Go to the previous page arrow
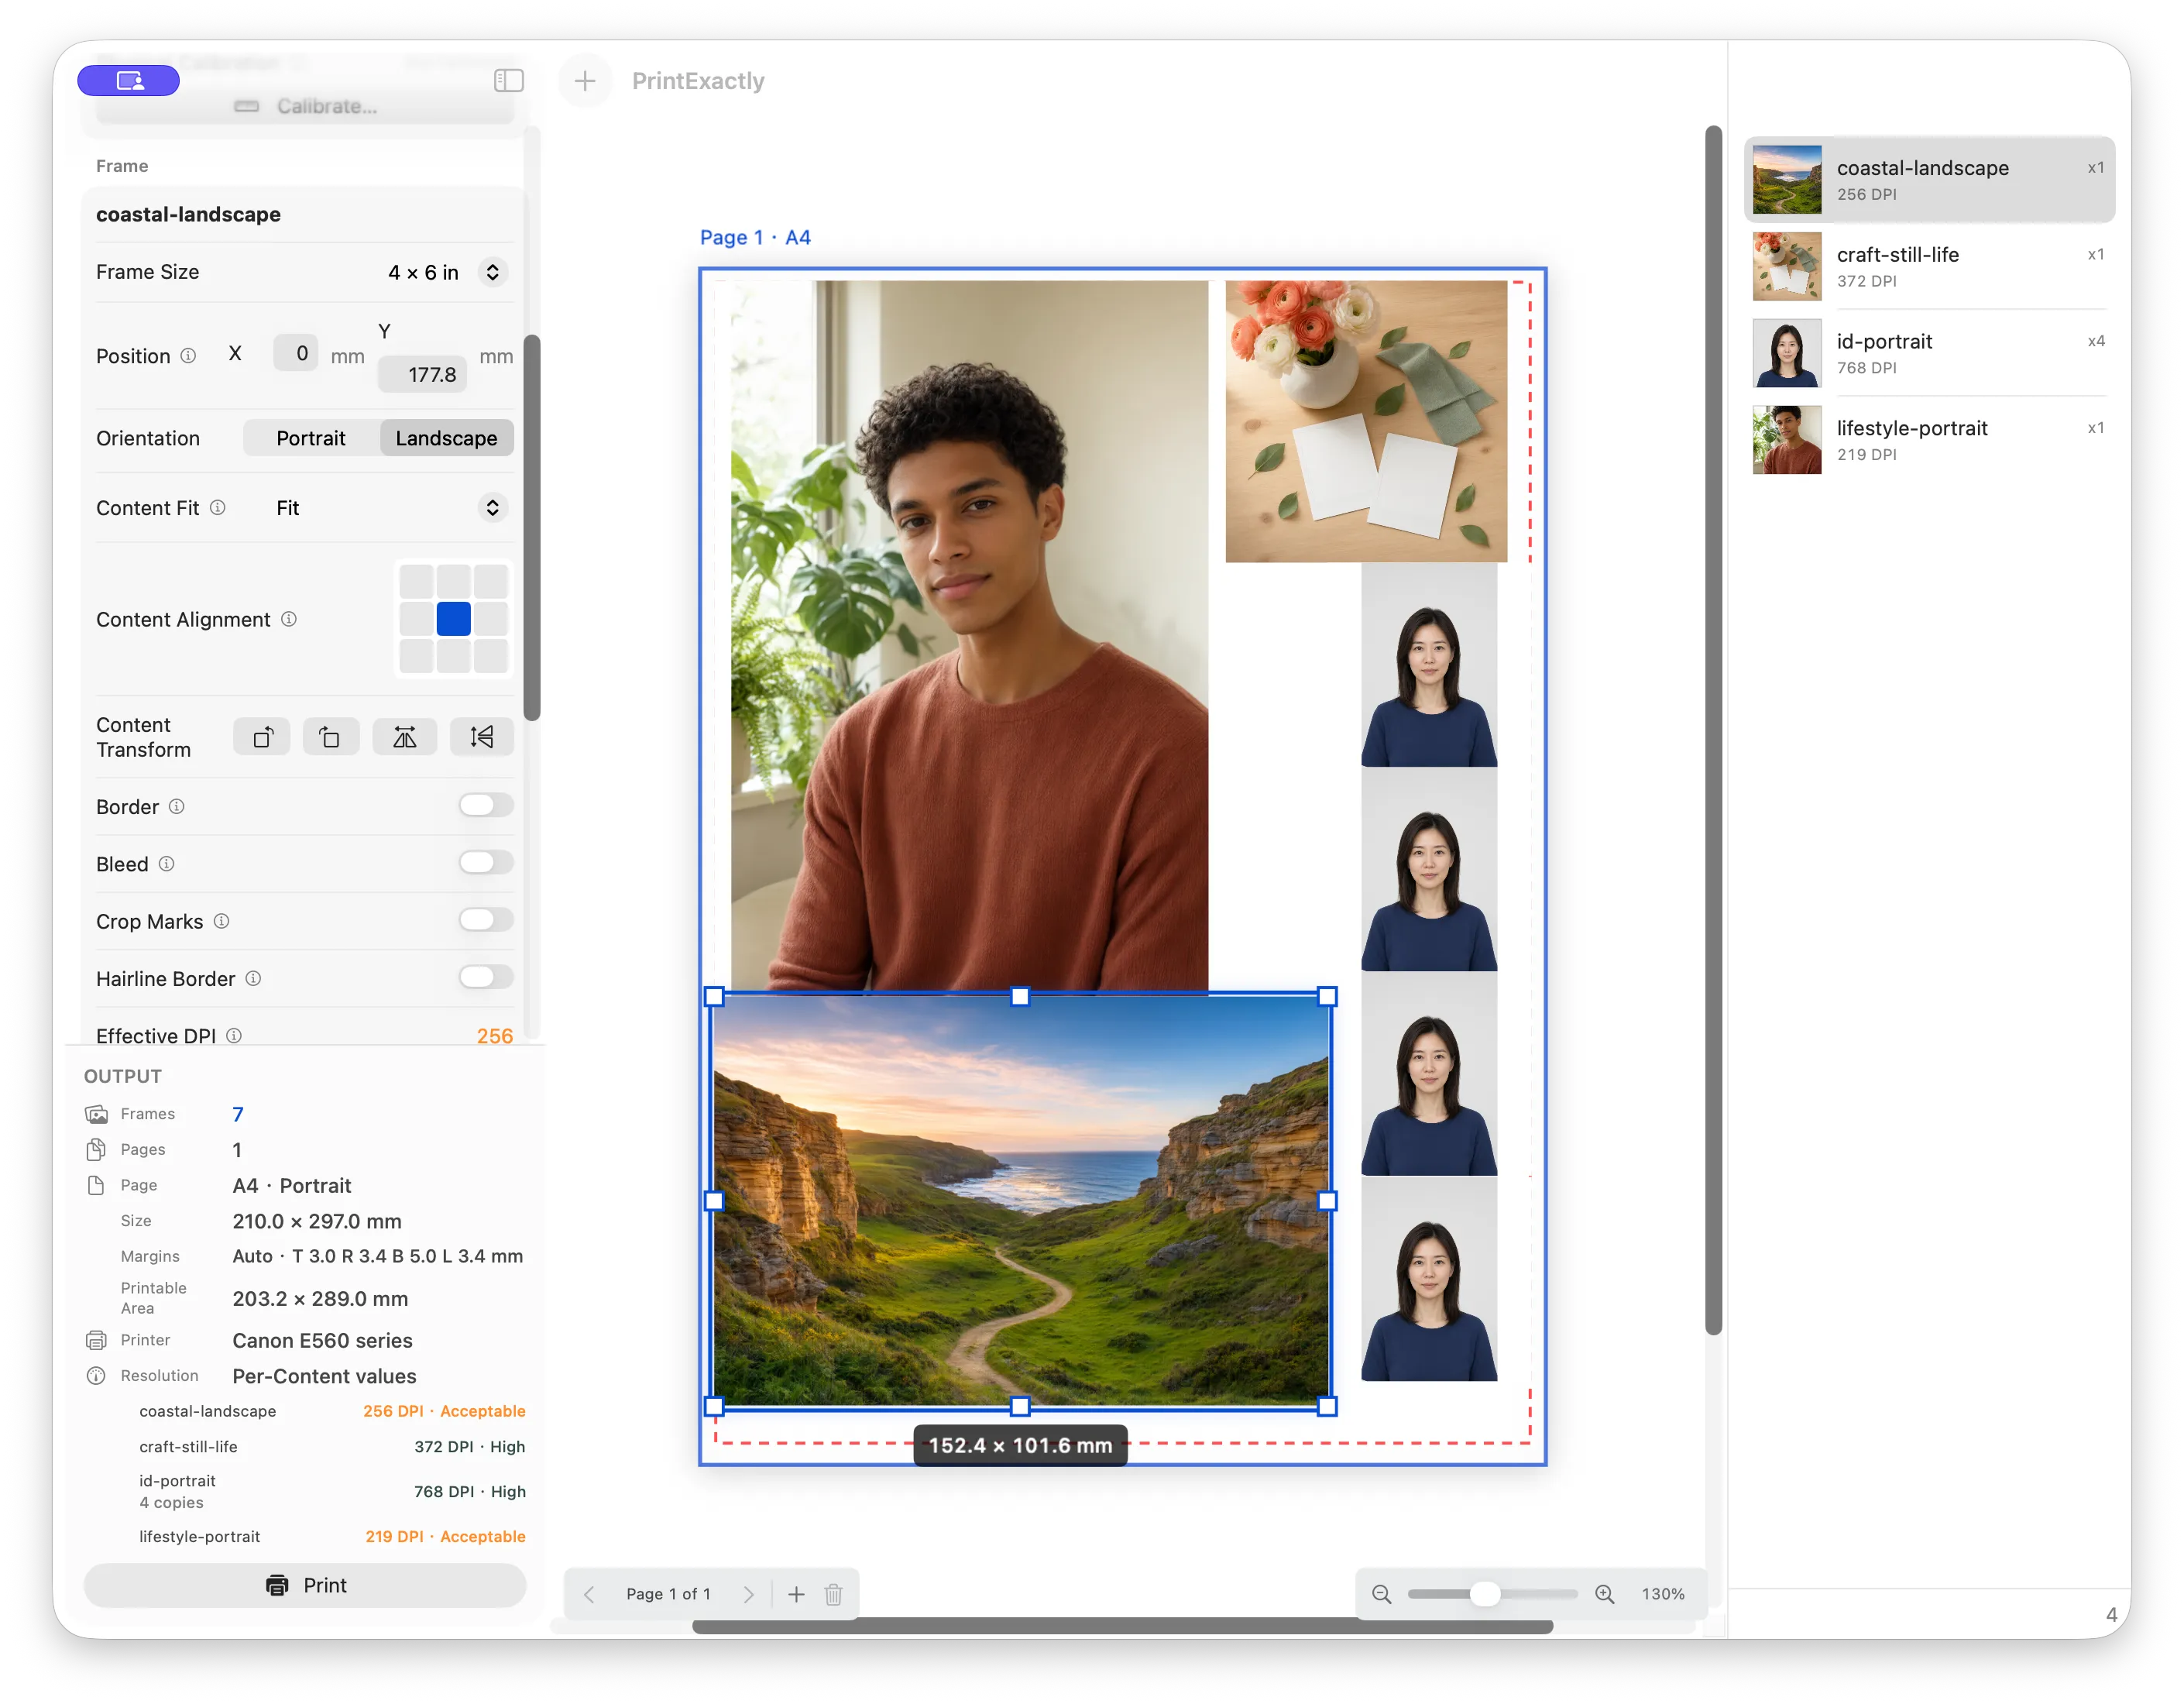 pos(589,1594)
